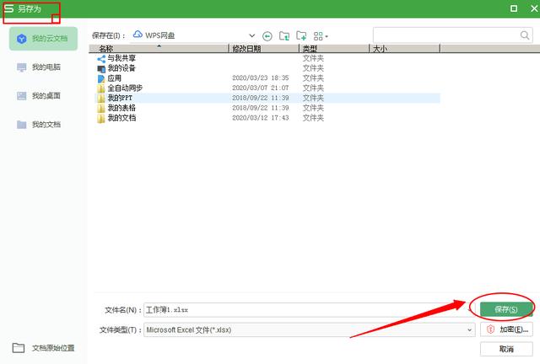Open My Cloud Documents in sidebar
This screenshot has width=540, height=364.
coord(43,39)
